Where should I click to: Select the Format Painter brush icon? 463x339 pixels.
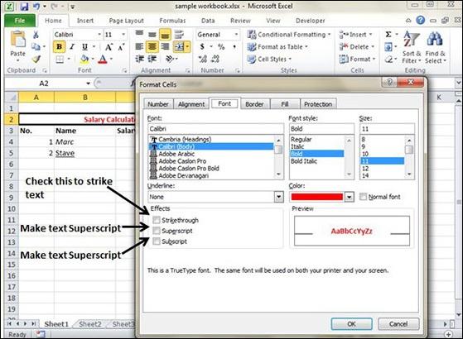[x=36, y=60]
